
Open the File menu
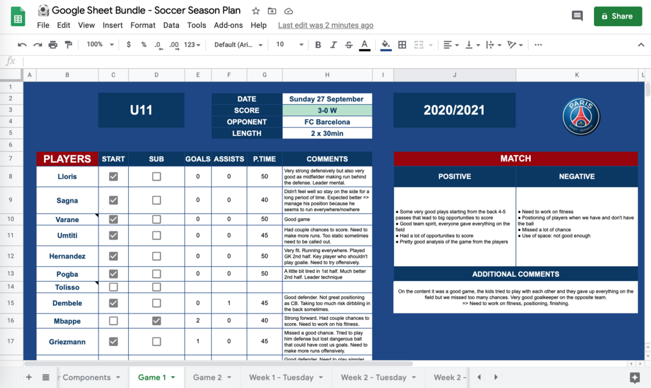(x=43, y=25)
